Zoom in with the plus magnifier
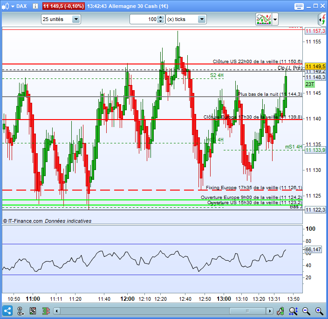Screen dimensions: 328x319 (x=319, y=311)
